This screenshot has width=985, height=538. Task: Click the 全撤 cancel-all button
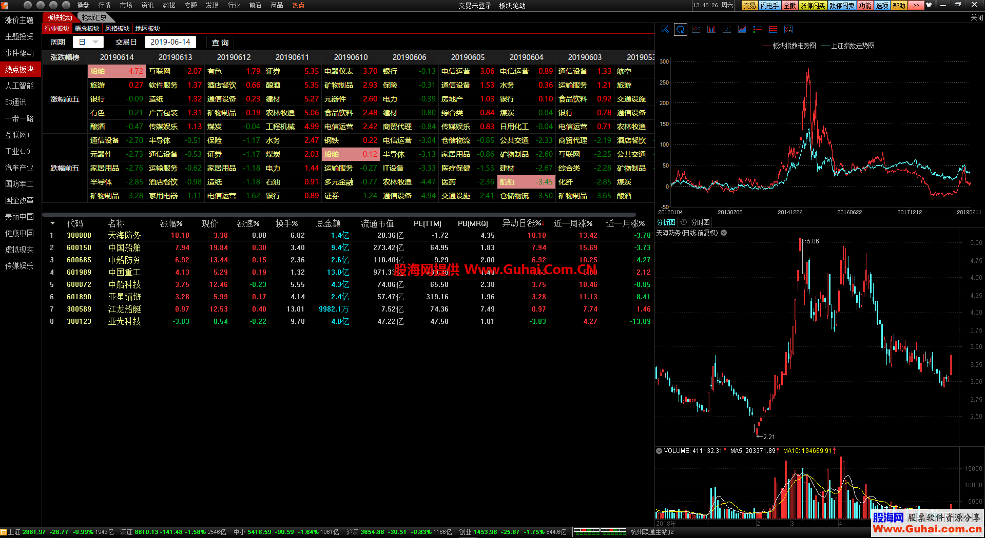pyautogui.click(x=789, y=6)
